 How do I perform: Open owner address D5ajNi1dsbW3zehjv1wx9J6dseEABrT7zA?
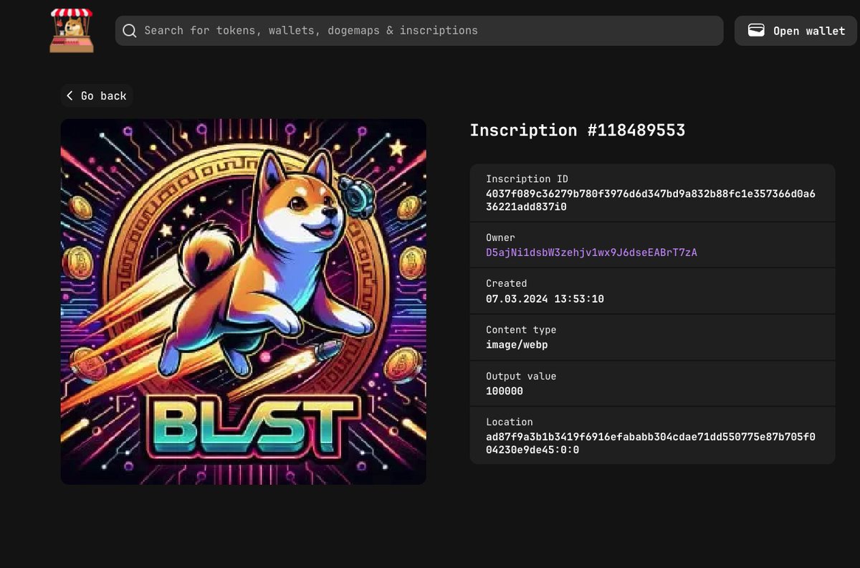pos(591,252)
